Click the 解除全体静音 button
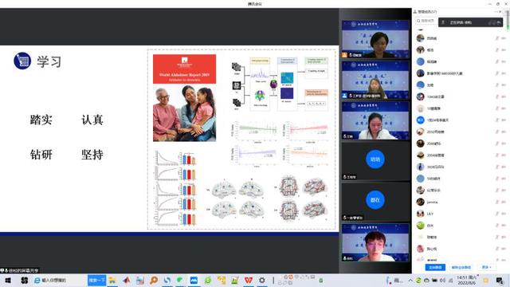510x287 pixels. (461, 267)
